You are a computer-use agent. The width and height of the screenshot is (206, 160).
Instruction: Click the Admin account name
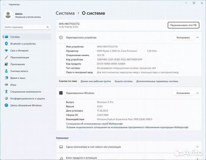click(x=19, y=14)
